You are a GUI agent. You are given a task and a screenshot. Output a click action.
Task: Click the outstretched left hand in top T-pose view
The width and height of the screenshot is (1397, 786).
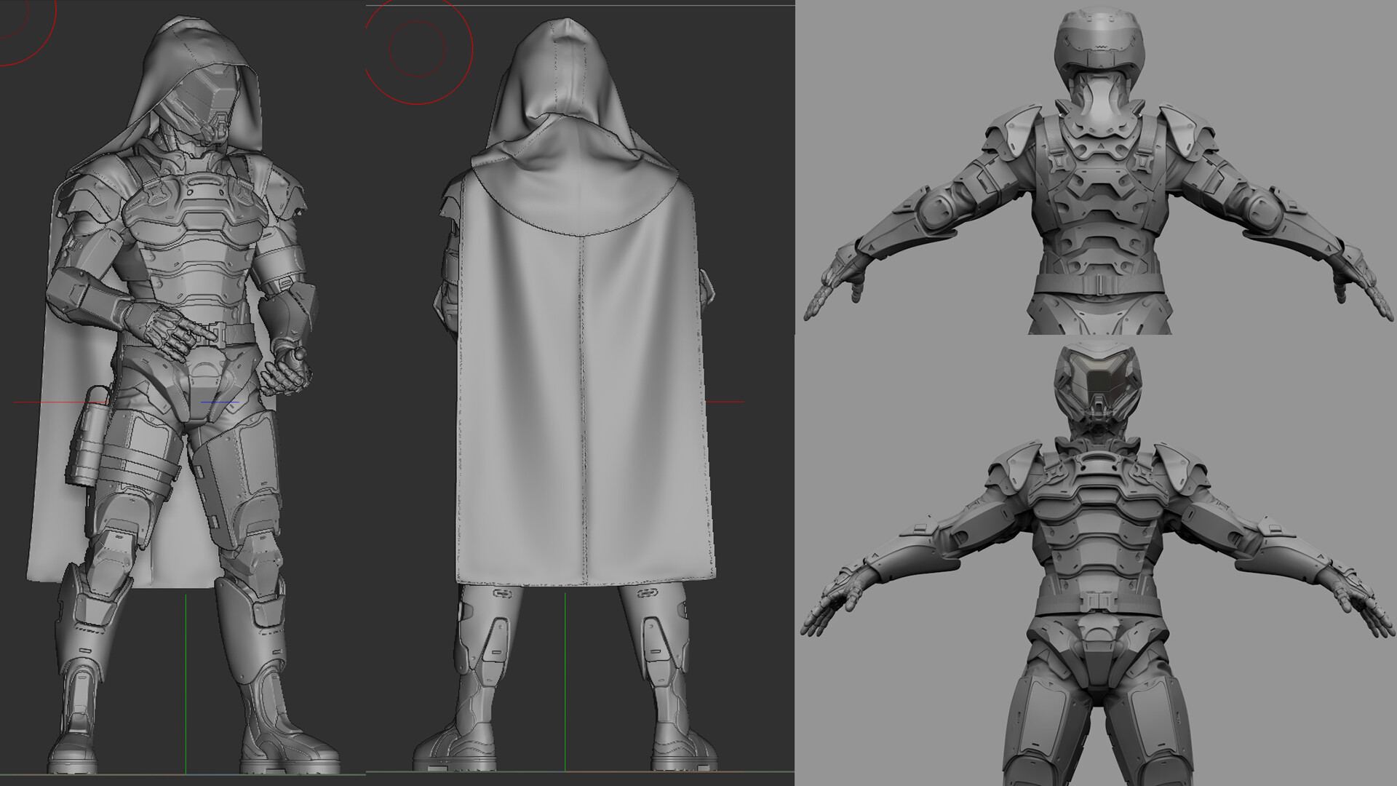(x=829, y=289)
